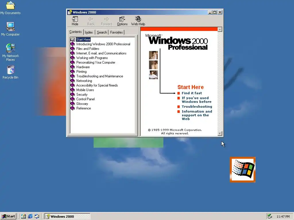Screen dimensions: 294x220
Task: Click the book icon beside Mobile Users
Action: click(x=73, y=90)
